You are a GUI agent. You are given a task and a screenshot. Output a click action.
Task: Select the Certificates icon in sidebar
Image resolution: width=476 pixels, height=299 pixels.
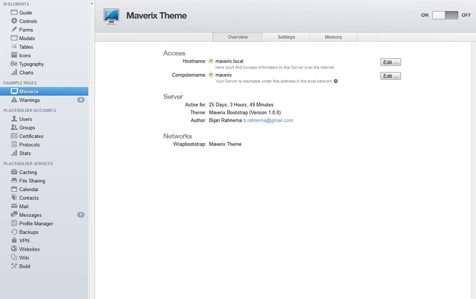[14, 136]
